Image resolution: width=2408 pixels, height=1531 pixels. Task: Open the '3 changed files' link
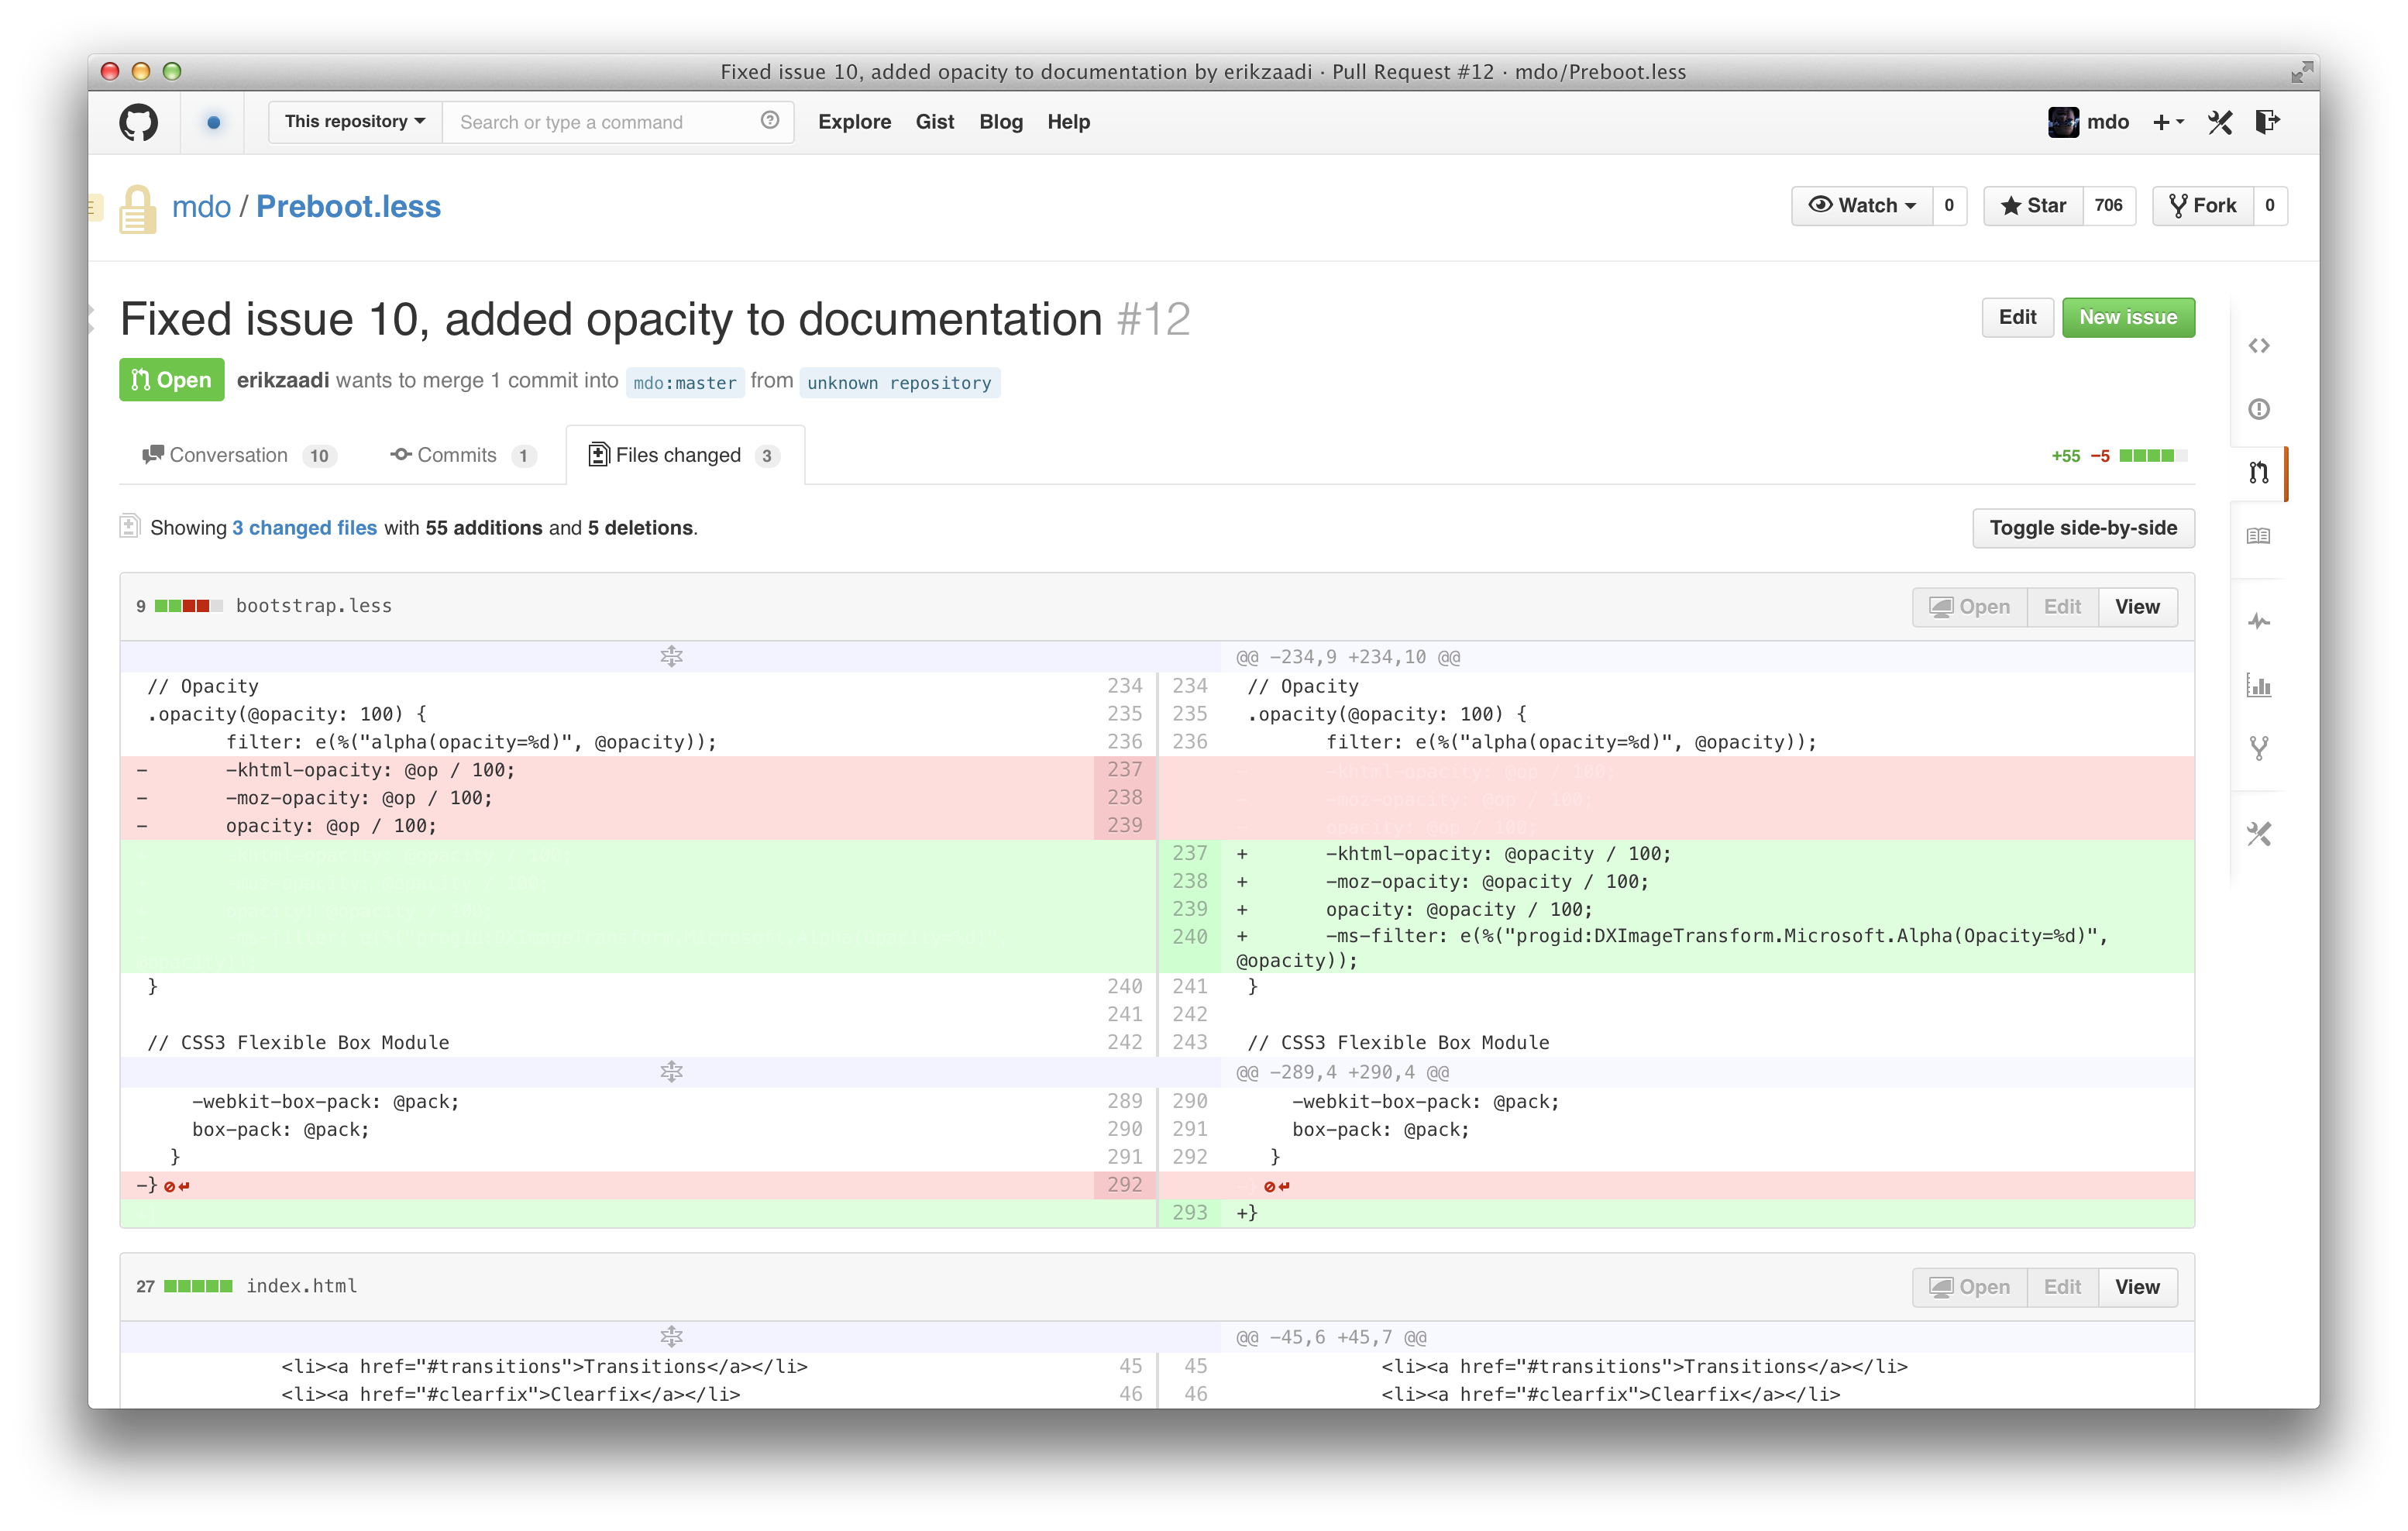point(304,528)
